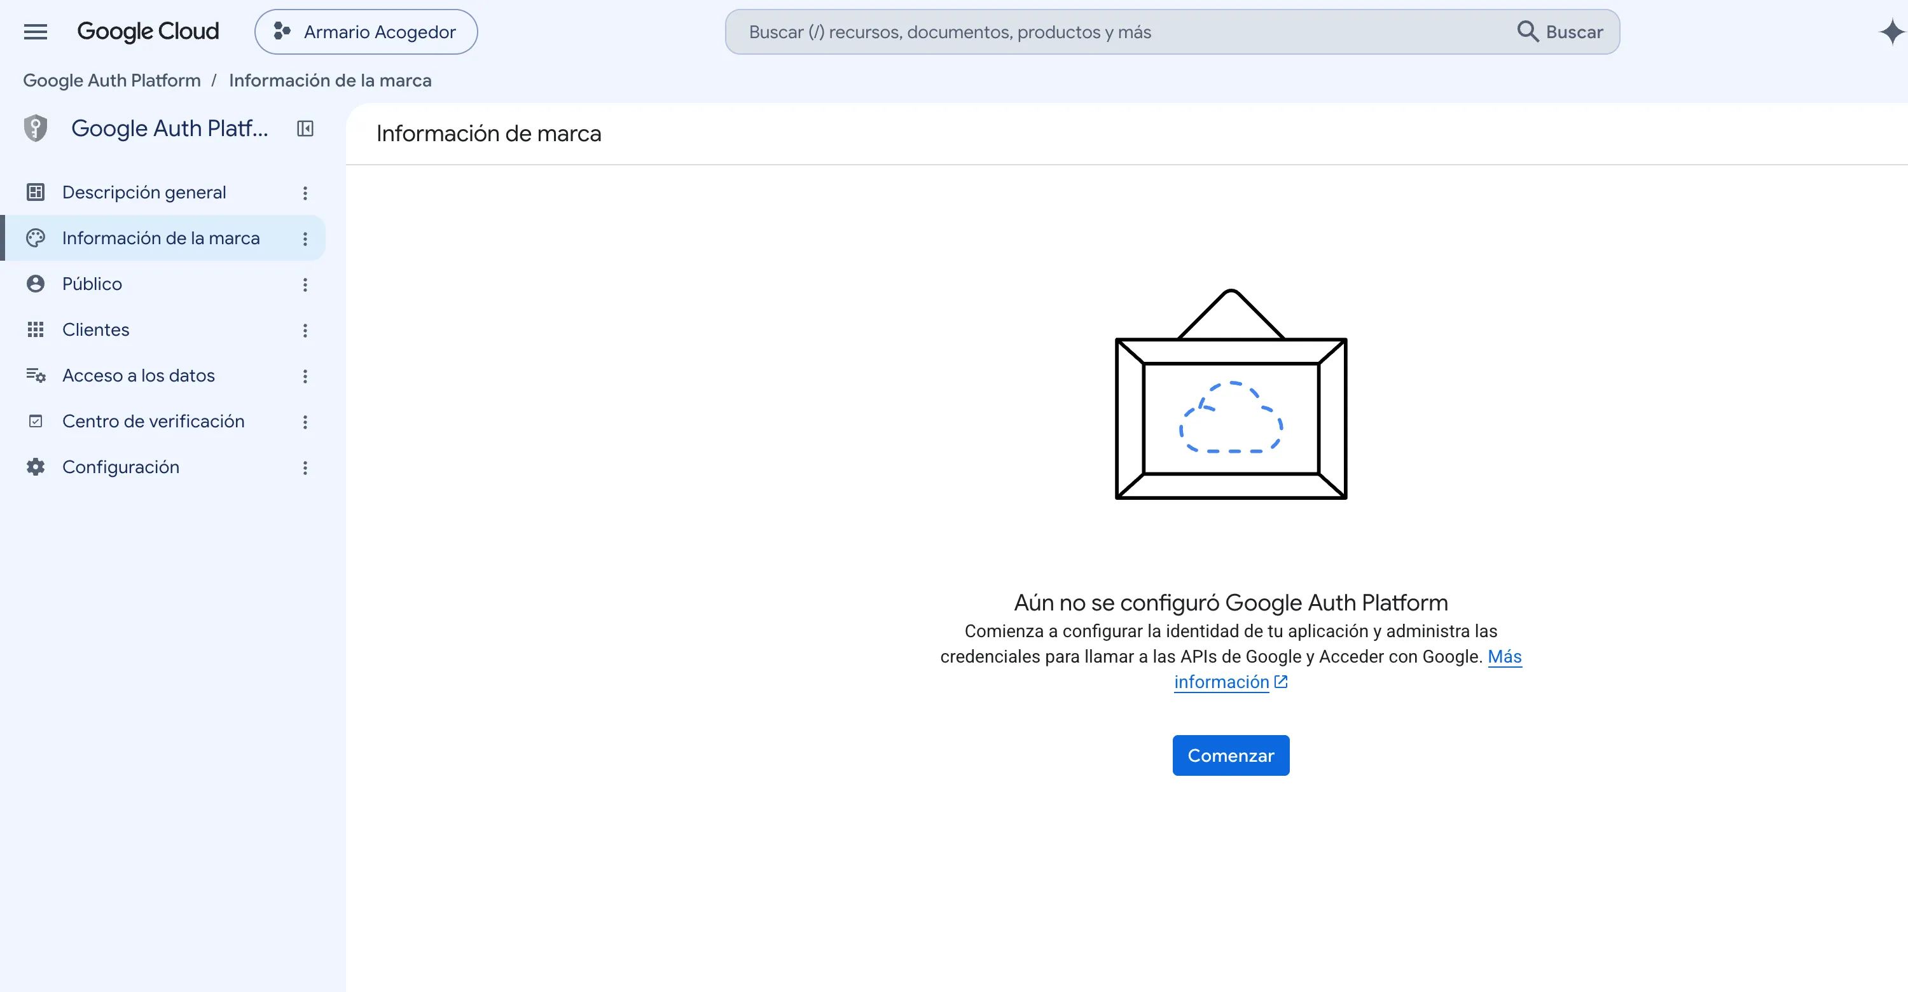Click the Google Cloud logo
Screen dimensions: 1908x992
pyautogui.click(x=148, y=32)
